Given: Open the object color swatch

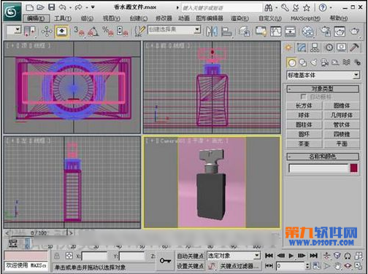Looking at the screenshot, I should (x=354, y=168).
